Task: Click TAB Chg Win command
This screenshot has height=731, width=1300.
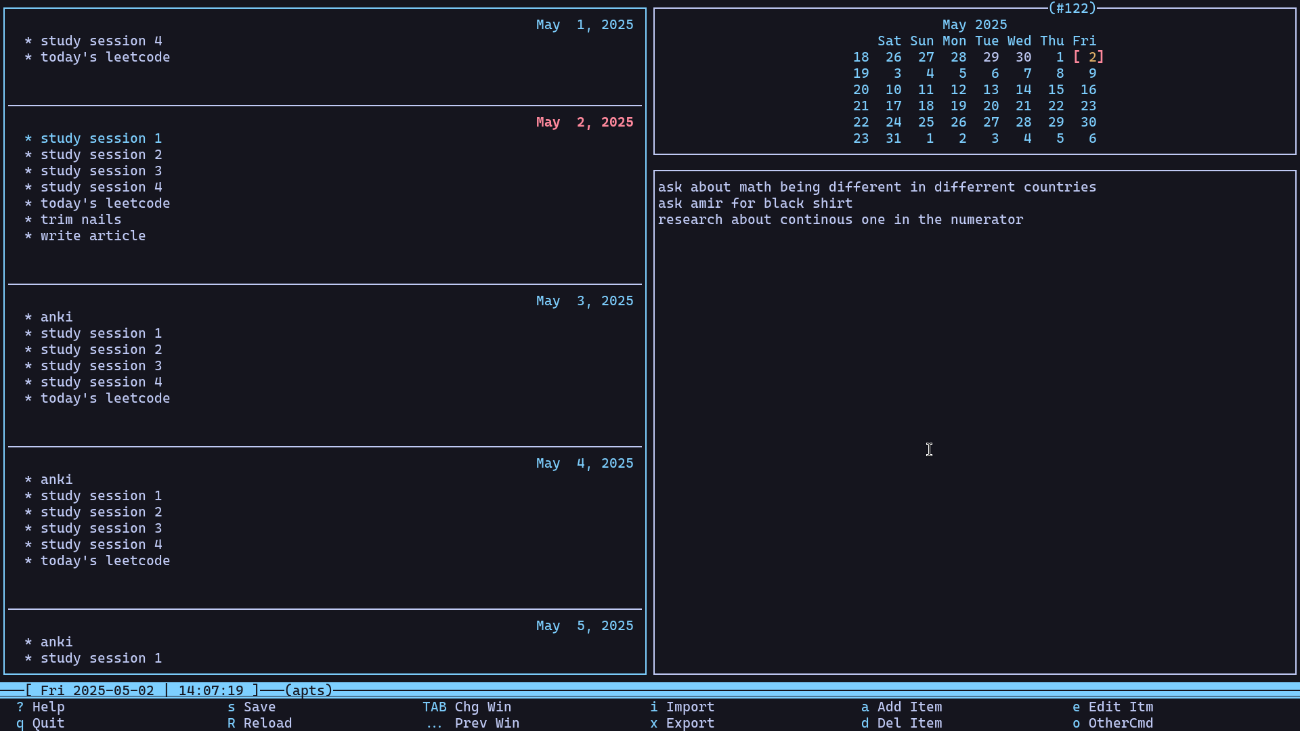Action: (467, 707)
